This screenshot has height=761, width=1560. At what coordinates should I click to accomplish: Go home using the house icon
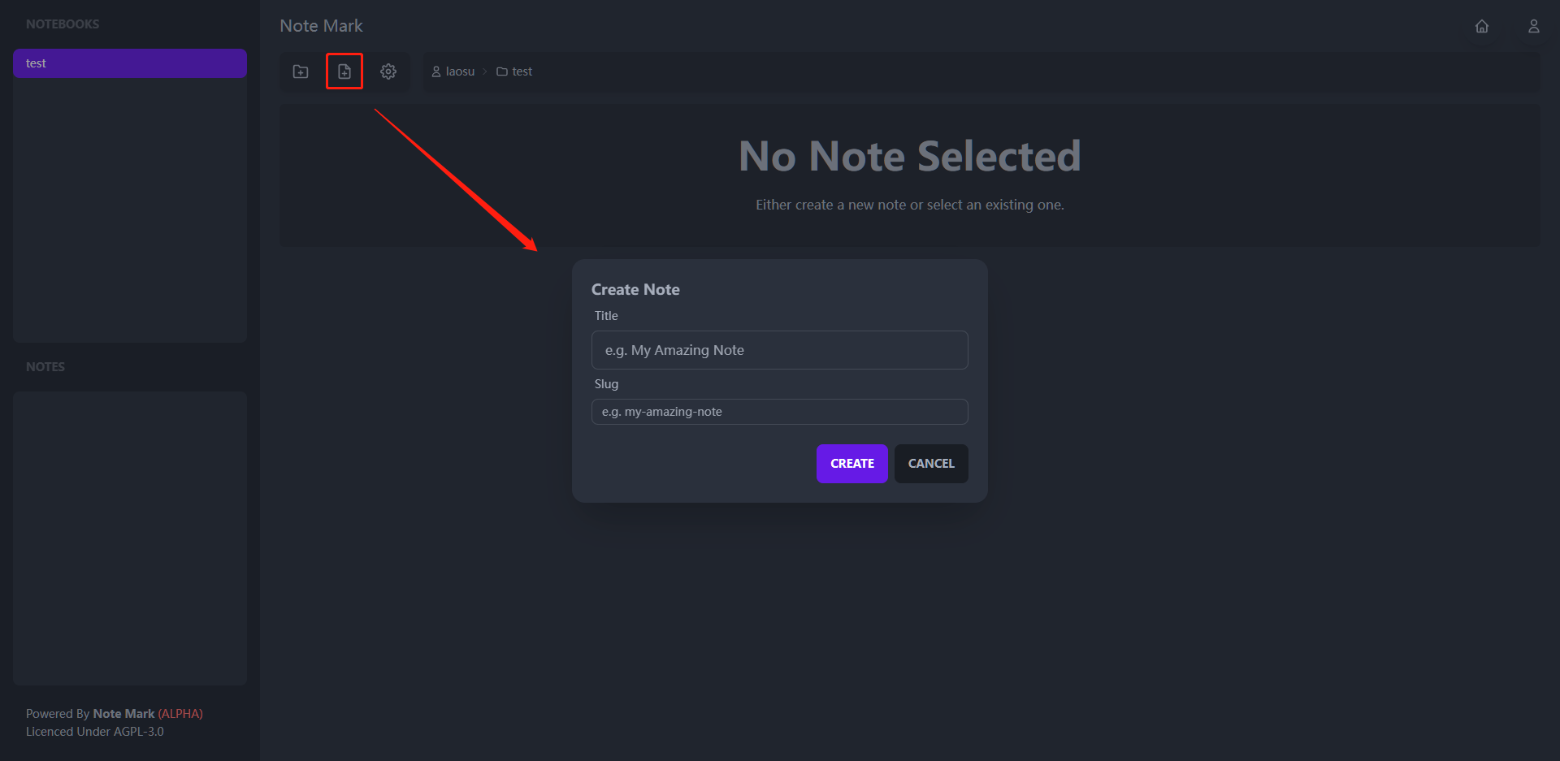1482,26
